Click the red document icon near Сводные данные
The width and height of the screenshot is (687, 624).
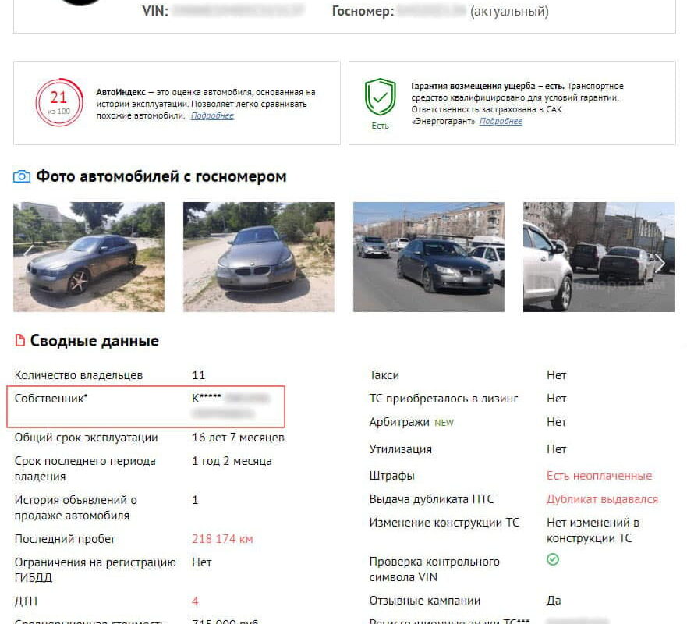tap(19, 341)
